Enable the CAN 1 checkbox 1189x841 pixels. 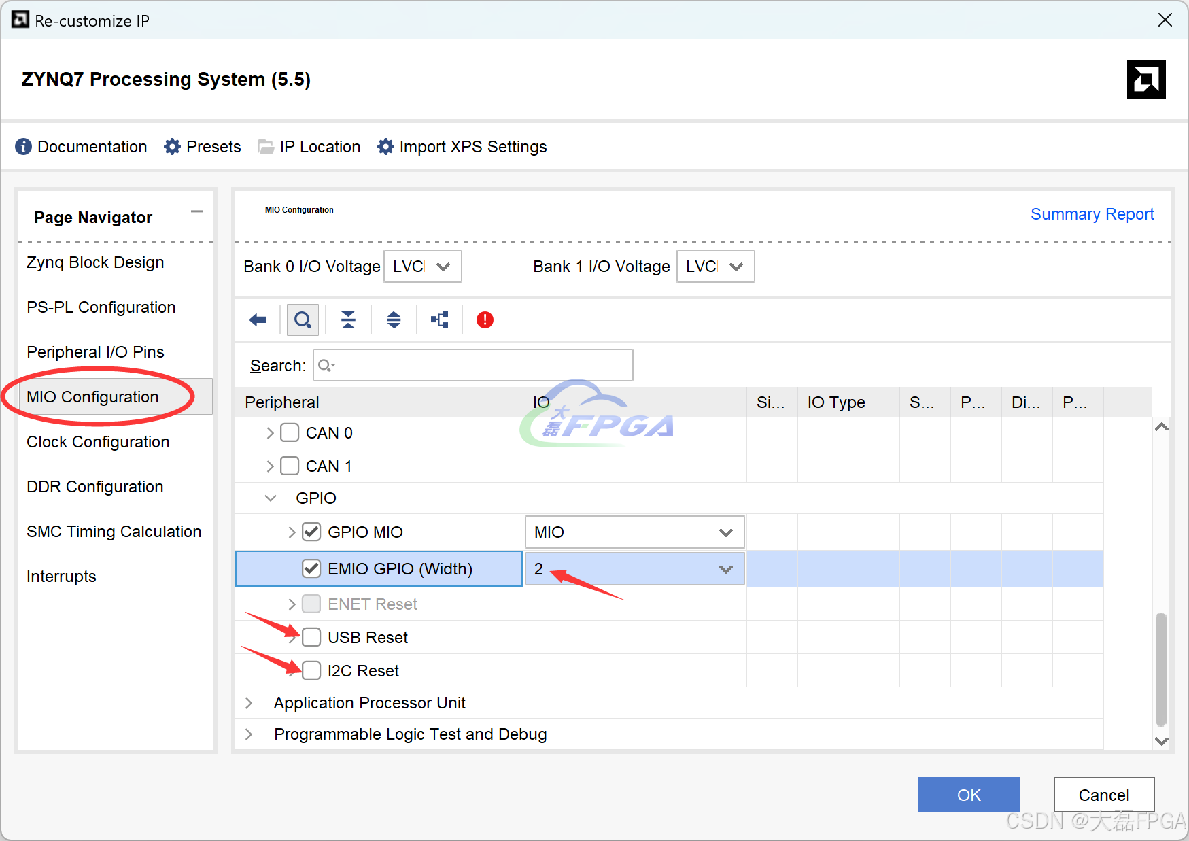pos(290,466)
